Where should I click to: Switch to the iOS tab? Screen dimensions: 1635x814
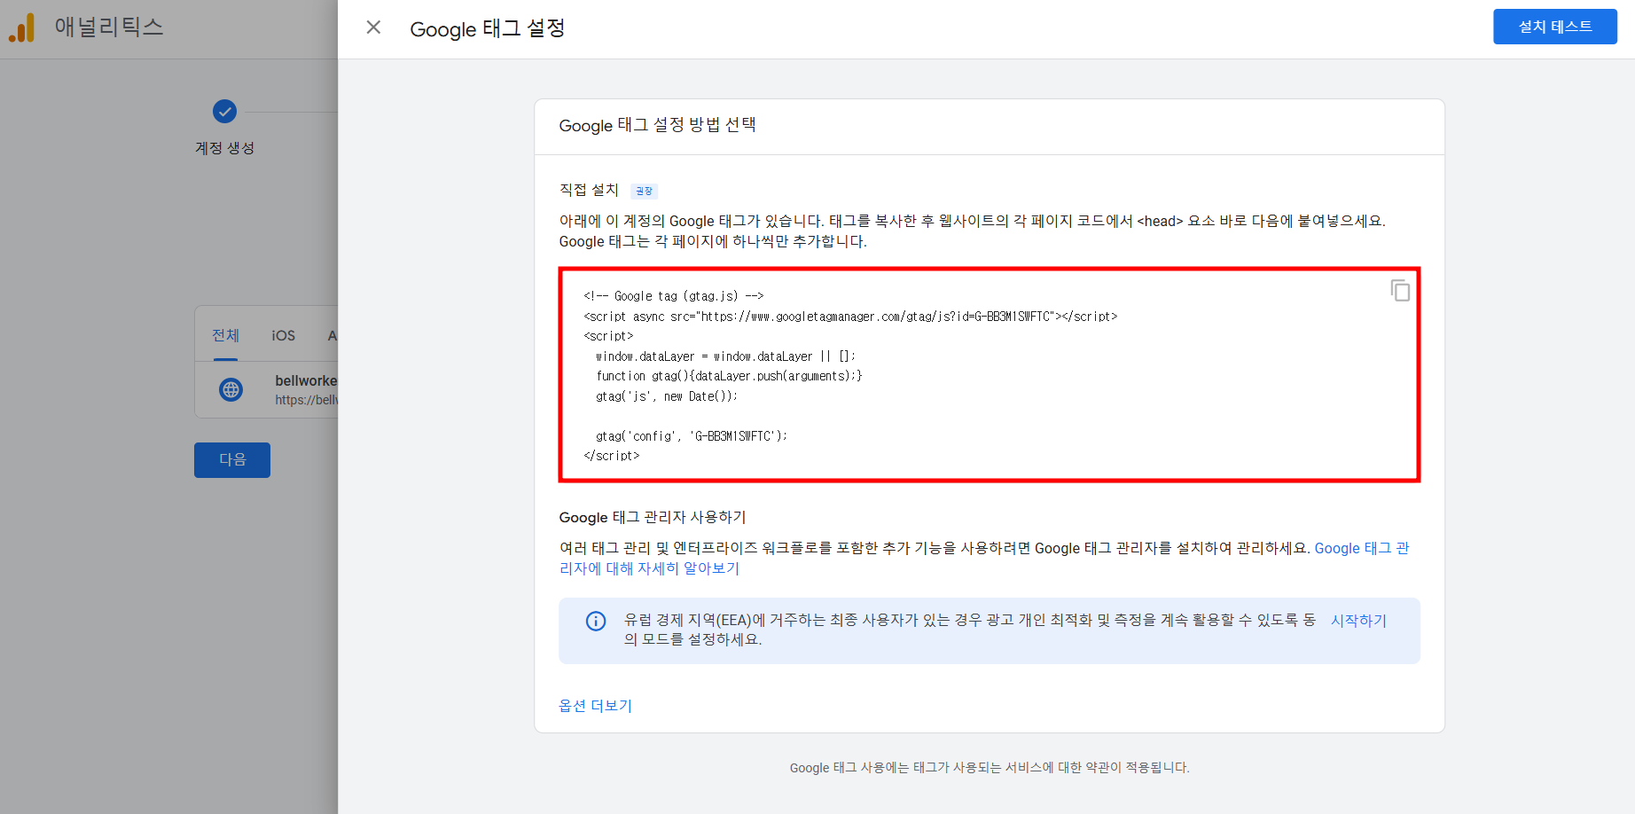(284, 335)
